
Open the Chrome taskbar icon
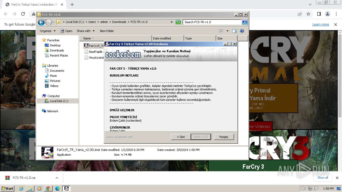pos(48,189)
